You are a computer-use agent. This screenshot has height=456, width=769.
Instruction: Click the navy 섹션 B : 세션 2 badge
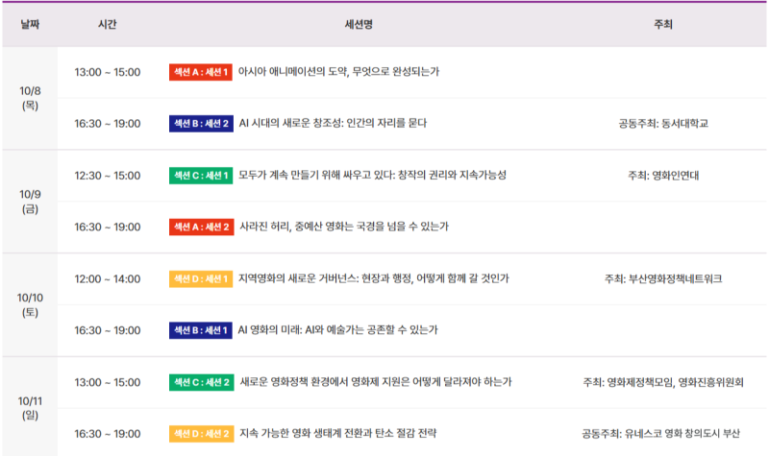(201, 124)
